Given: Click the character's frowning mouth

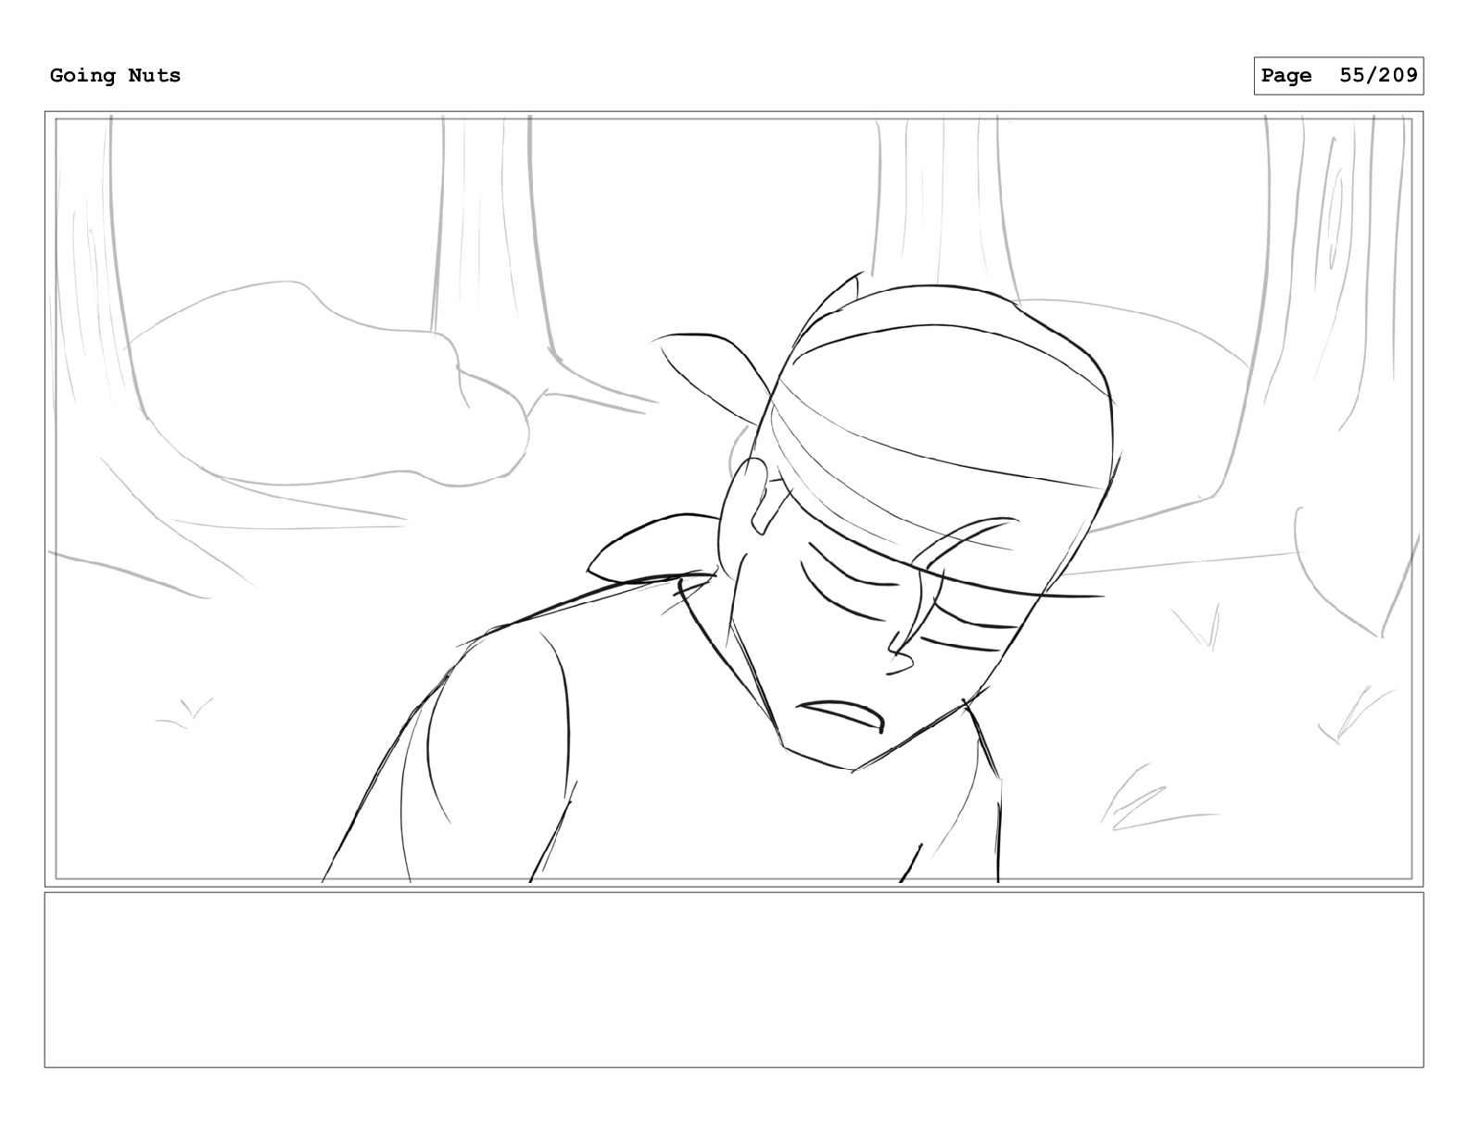Looking at the screenshot, I should click(x=842, y=714).
